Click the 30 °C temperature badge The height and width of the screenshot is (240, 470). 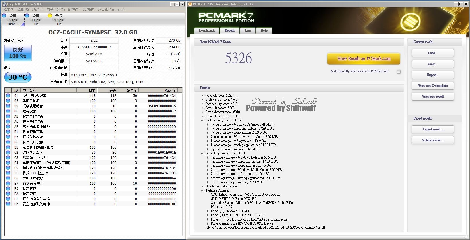point(18,77)
